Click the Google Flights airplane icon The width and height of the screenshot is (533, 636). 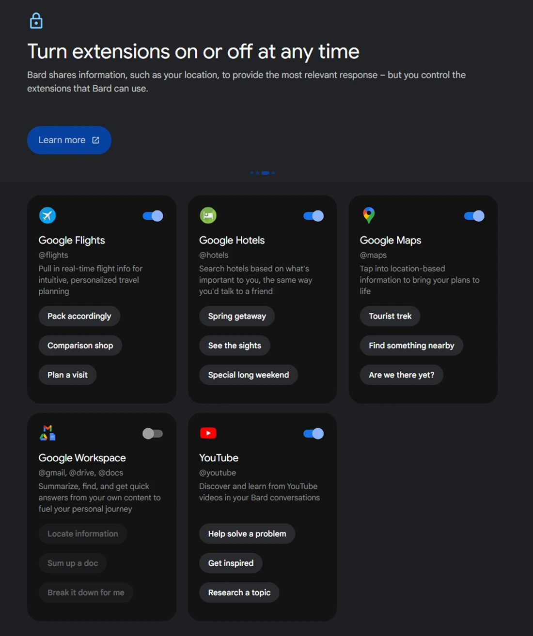pos(47,215)
